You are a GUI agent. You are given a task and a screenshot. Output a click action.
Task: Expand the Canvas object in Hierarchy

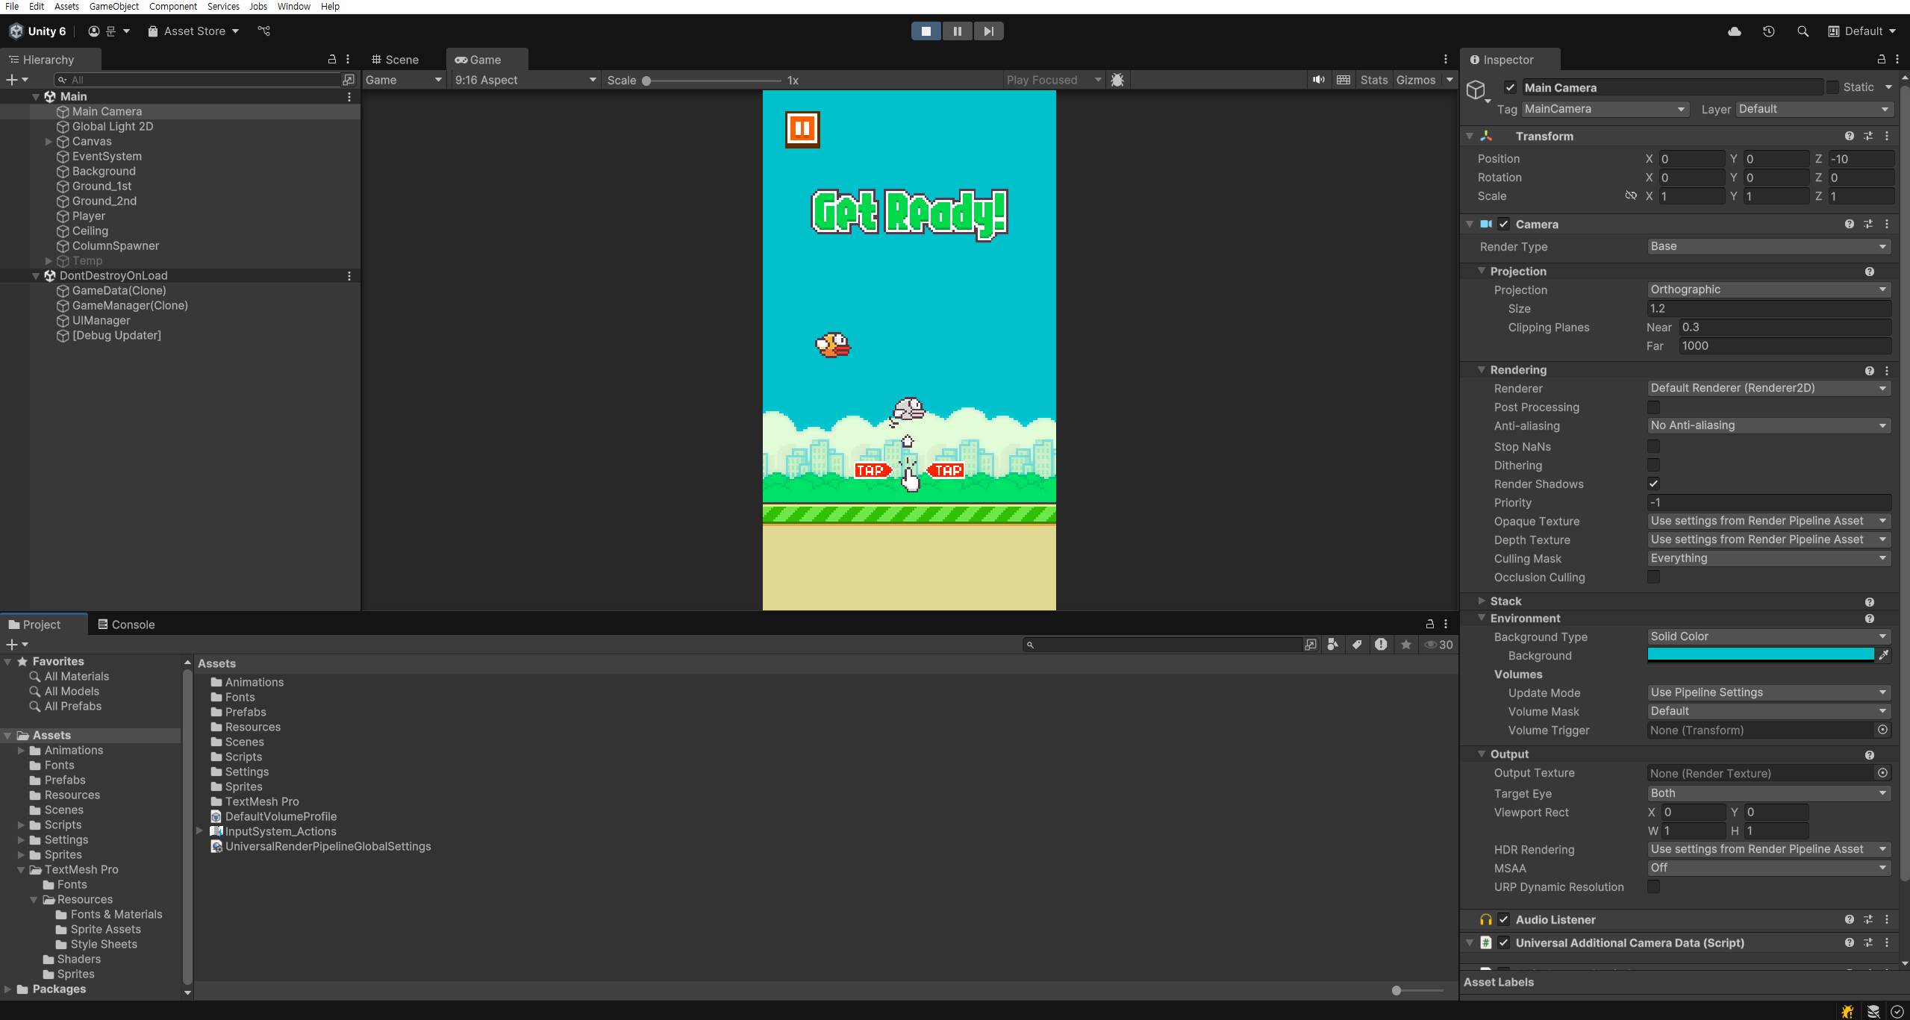49,141
